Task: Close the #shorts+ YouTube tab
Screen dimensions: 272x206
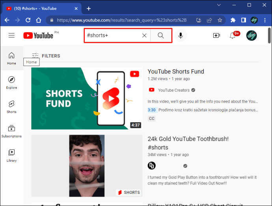Action: pyautogui.click(x=76, y=9)
